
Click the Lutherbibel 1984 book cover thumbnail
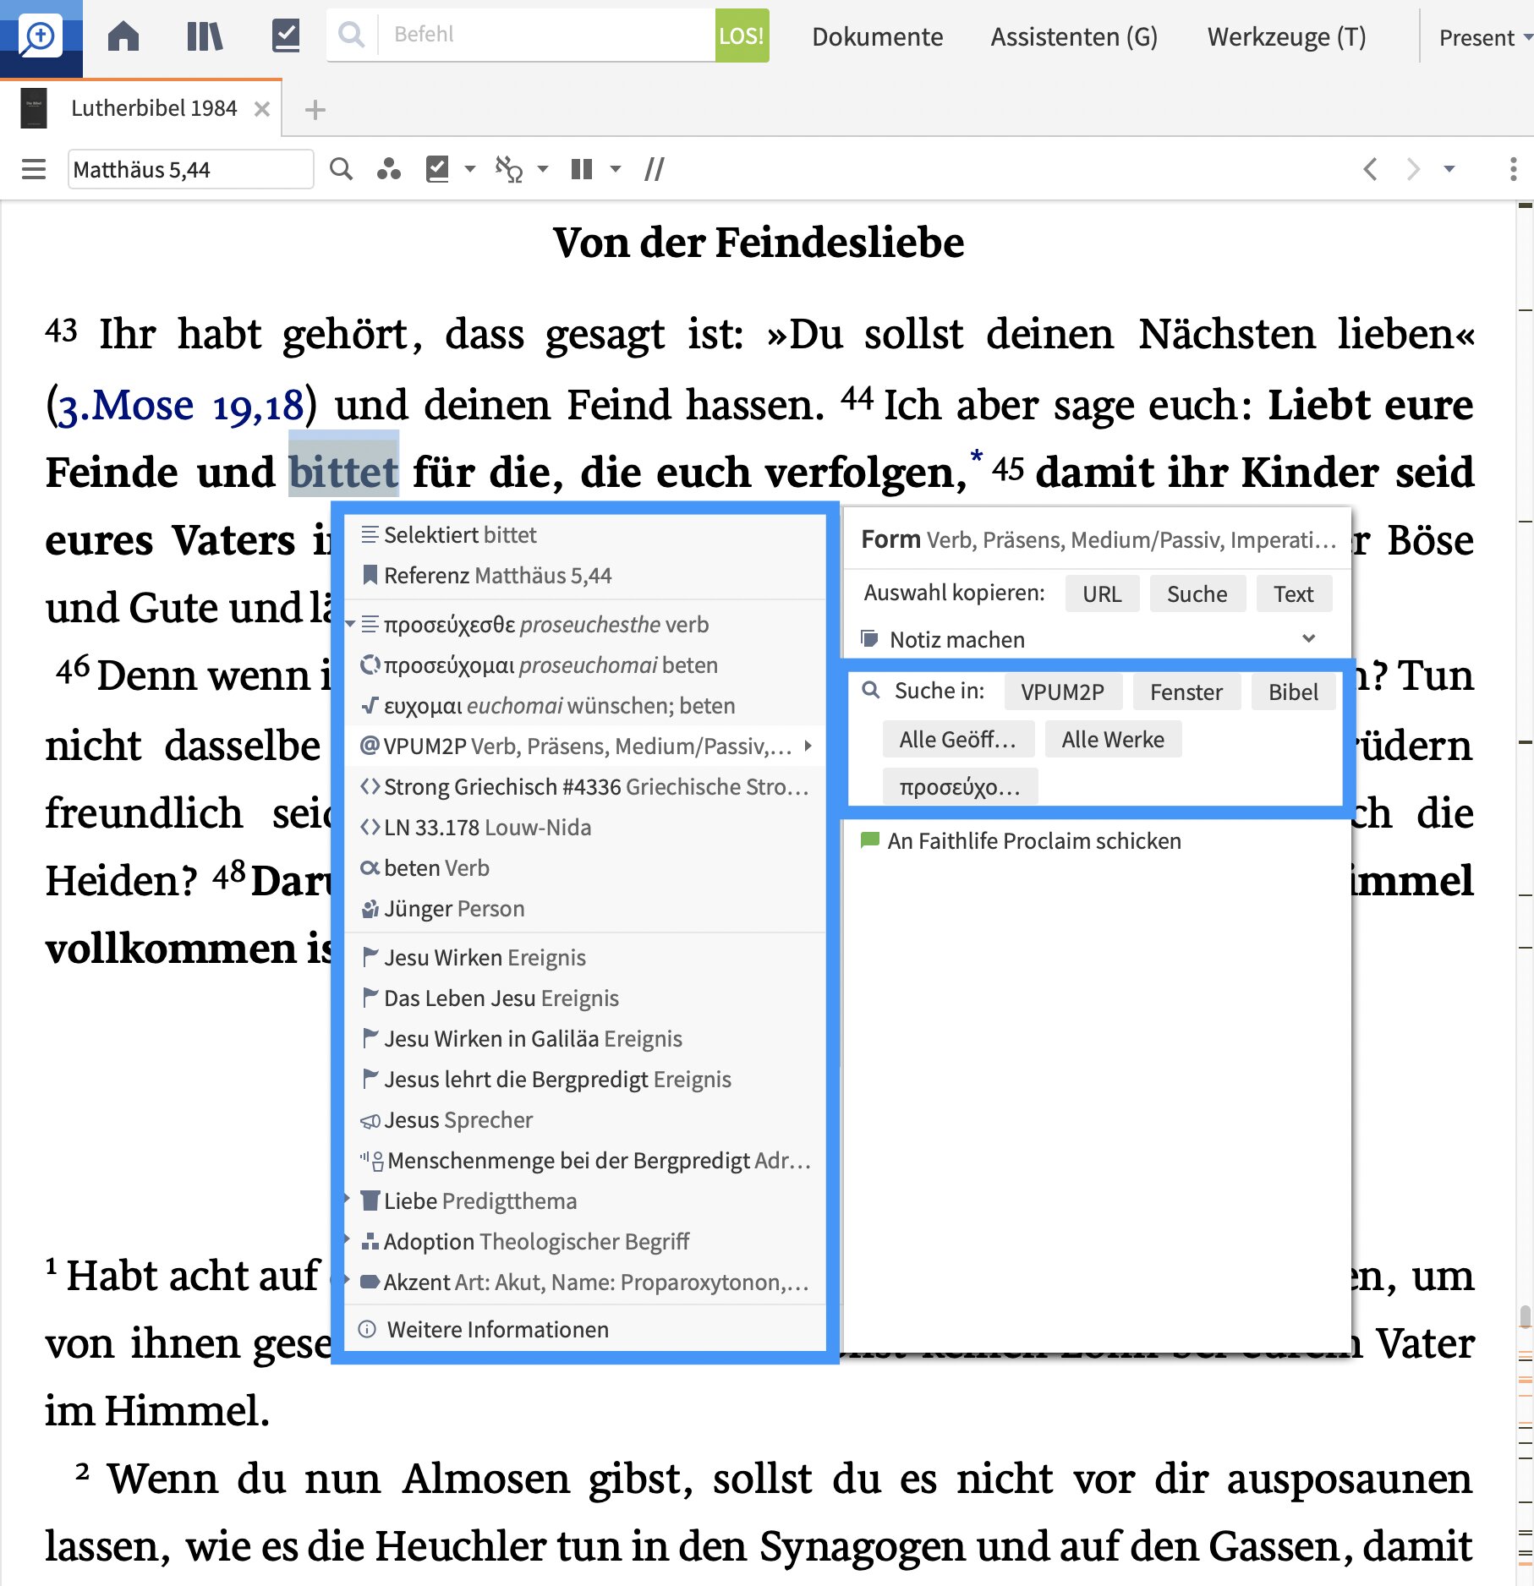(x=34, y=109)
